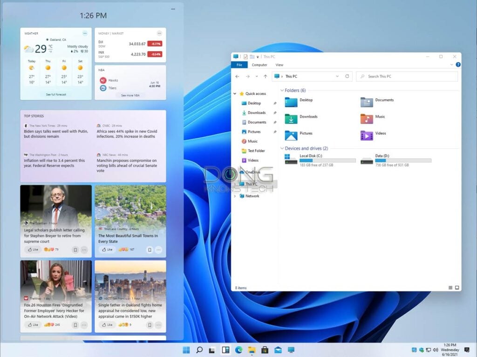
Task: Open the Pictures folder in Folders group
Action: [x=299, y=135]
